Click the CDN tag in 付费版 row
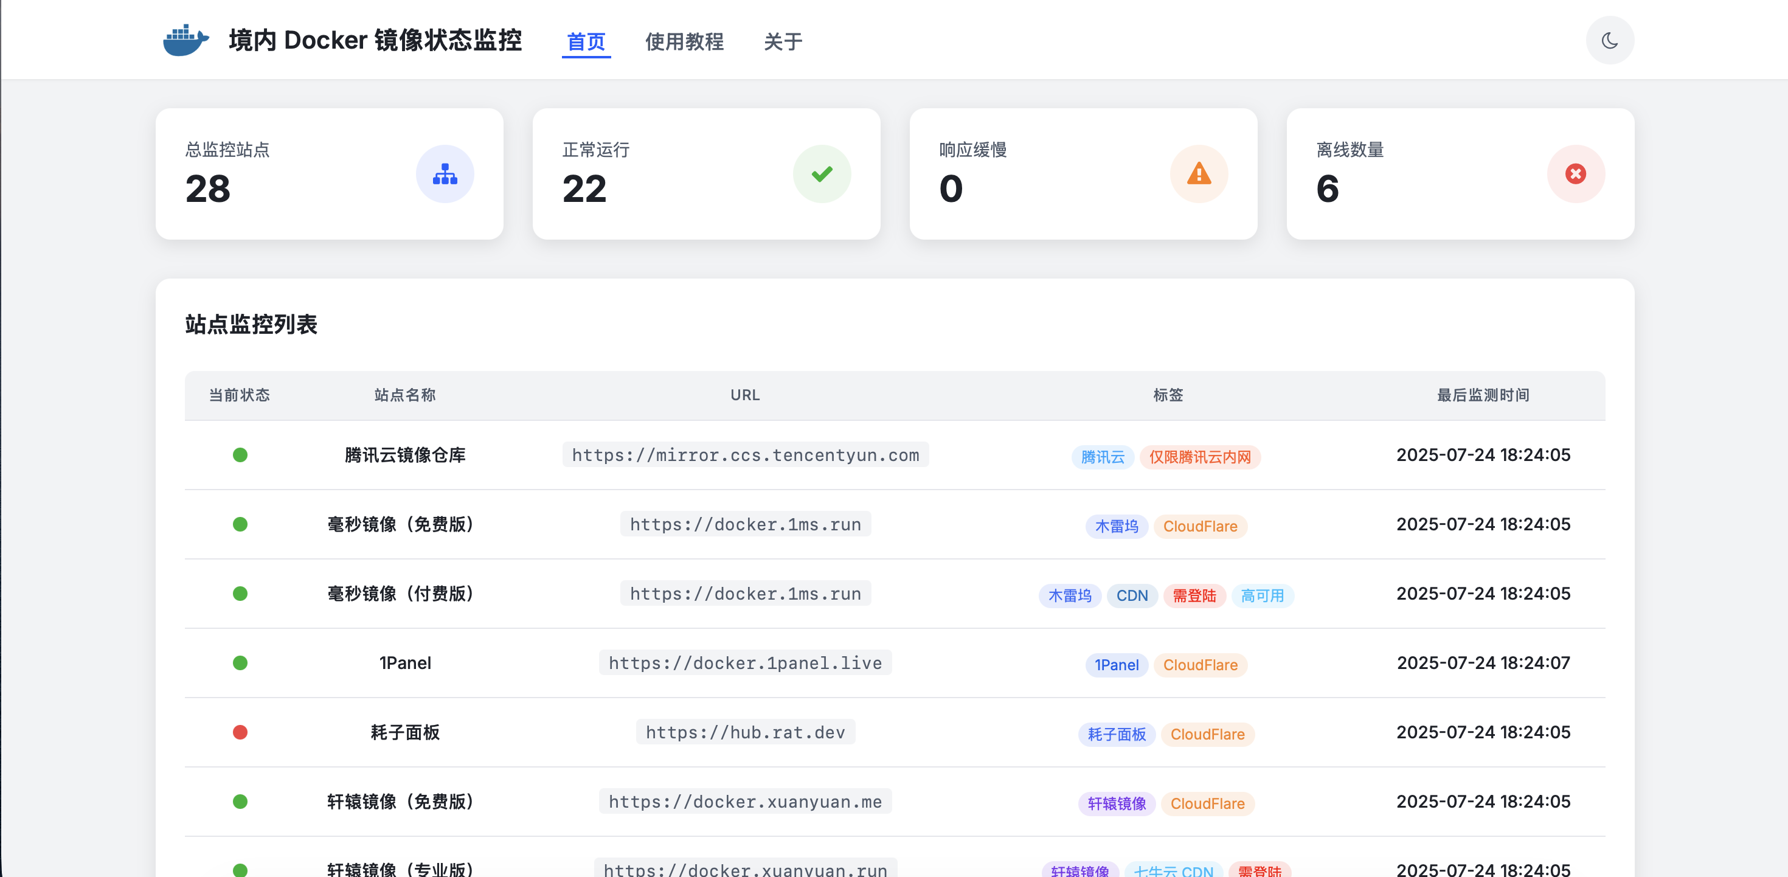The width and height of the screenshot is (1788, 877). (x=1132, y=596)
